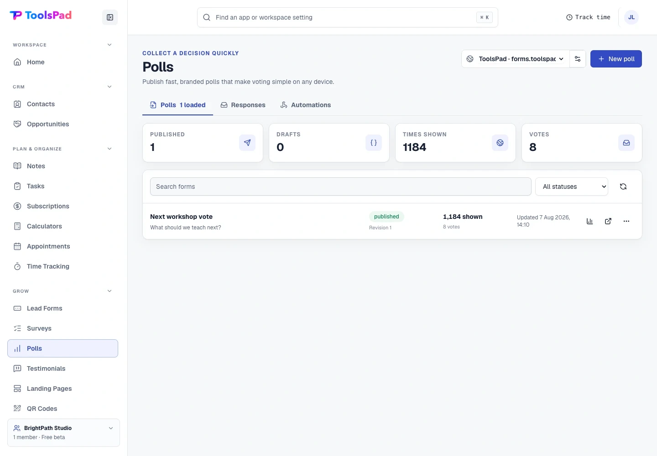The height and width of the screenshot is (456, 657).
Task: Collapse the Plan & Organize section
Action: click(x=109, y=149)
